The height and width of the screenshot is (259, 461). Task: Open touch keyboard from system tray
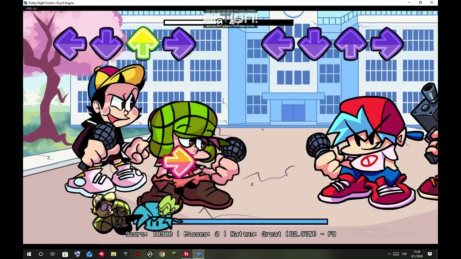[396, 254]
